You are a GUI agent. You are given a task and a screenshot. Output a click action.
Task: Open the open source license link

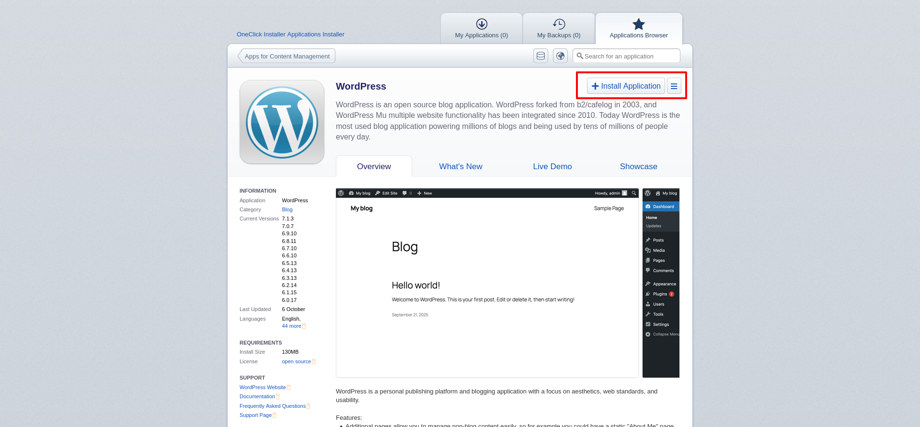[x=297, y=362]
